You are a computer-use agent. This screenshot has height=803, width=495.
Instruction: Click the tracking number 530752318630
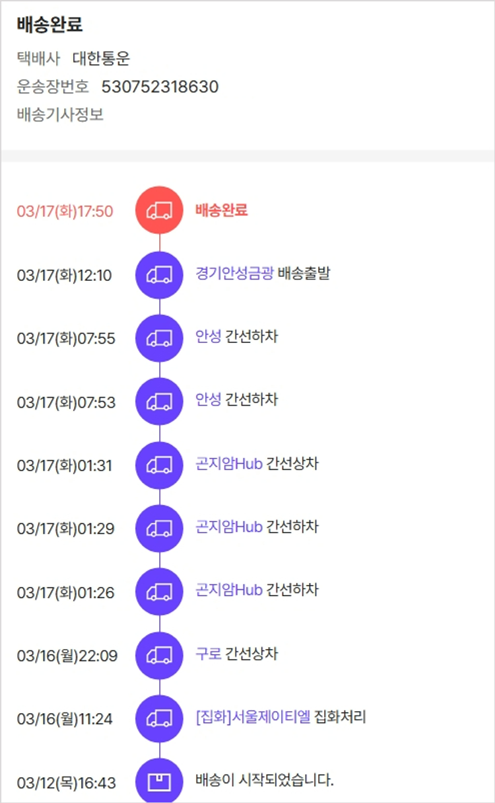click(160, 87)
